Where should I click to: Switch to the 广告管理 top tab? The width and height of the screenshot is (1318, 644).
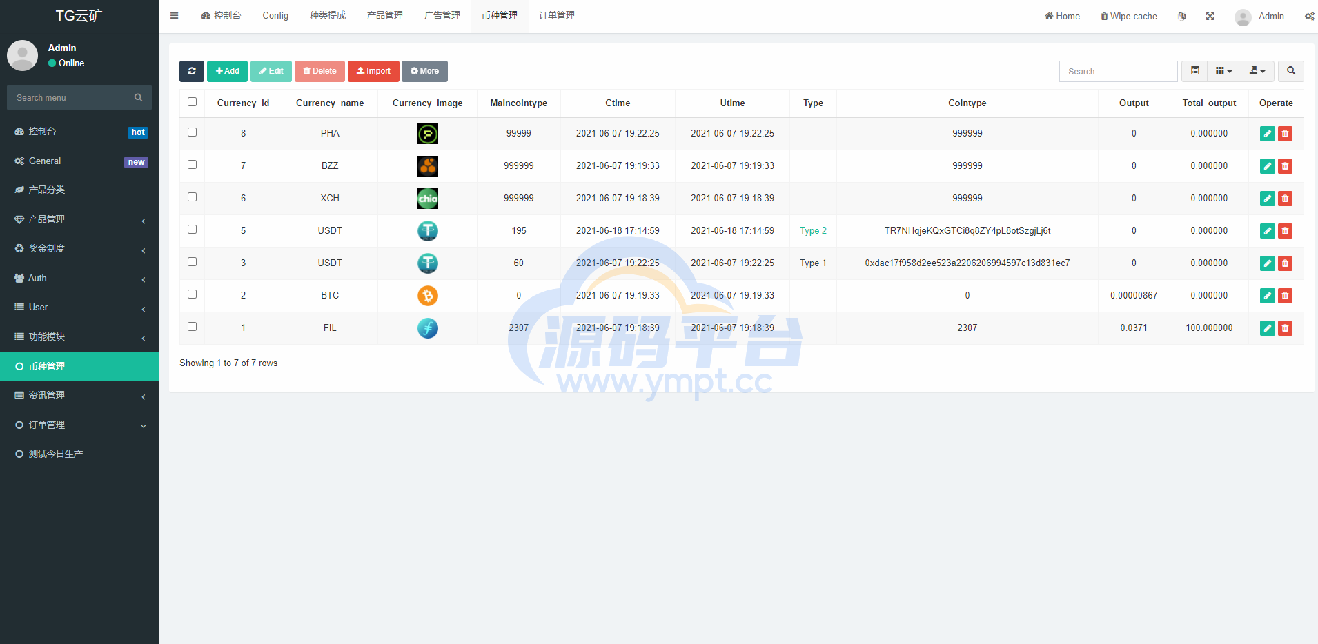tap(442, 16)
